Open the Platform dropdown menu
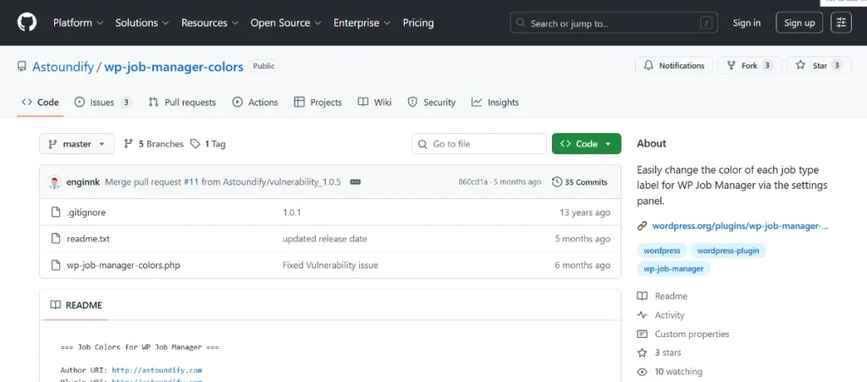This screenshot has width=867, height=382. click(78, 23)
